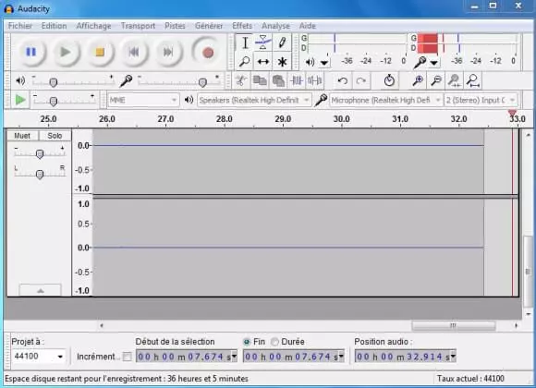
Task: Mute the track with Muet button
Action: pos(22,136)
